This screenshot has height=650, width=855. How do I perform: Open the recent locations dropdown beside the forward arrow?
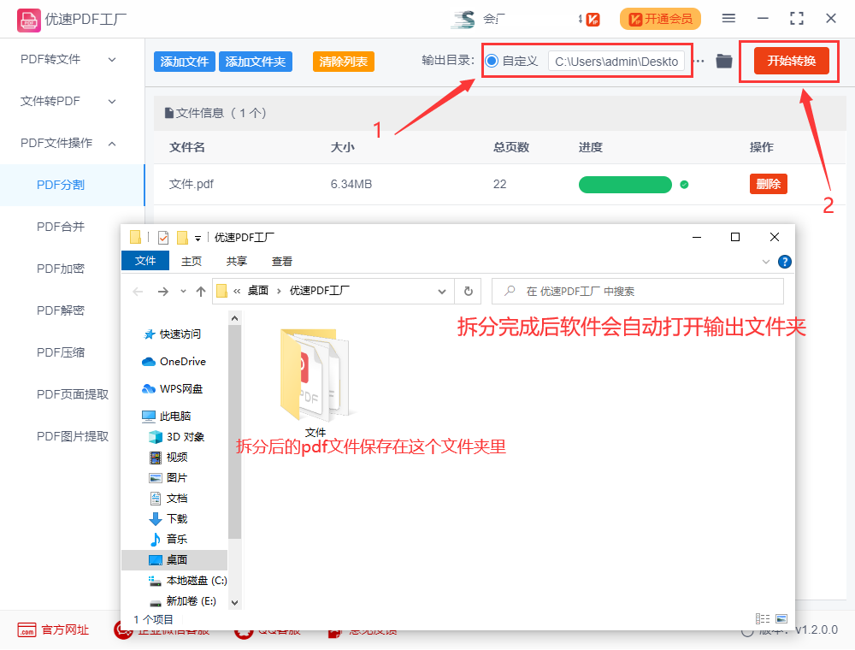(183, 292)
